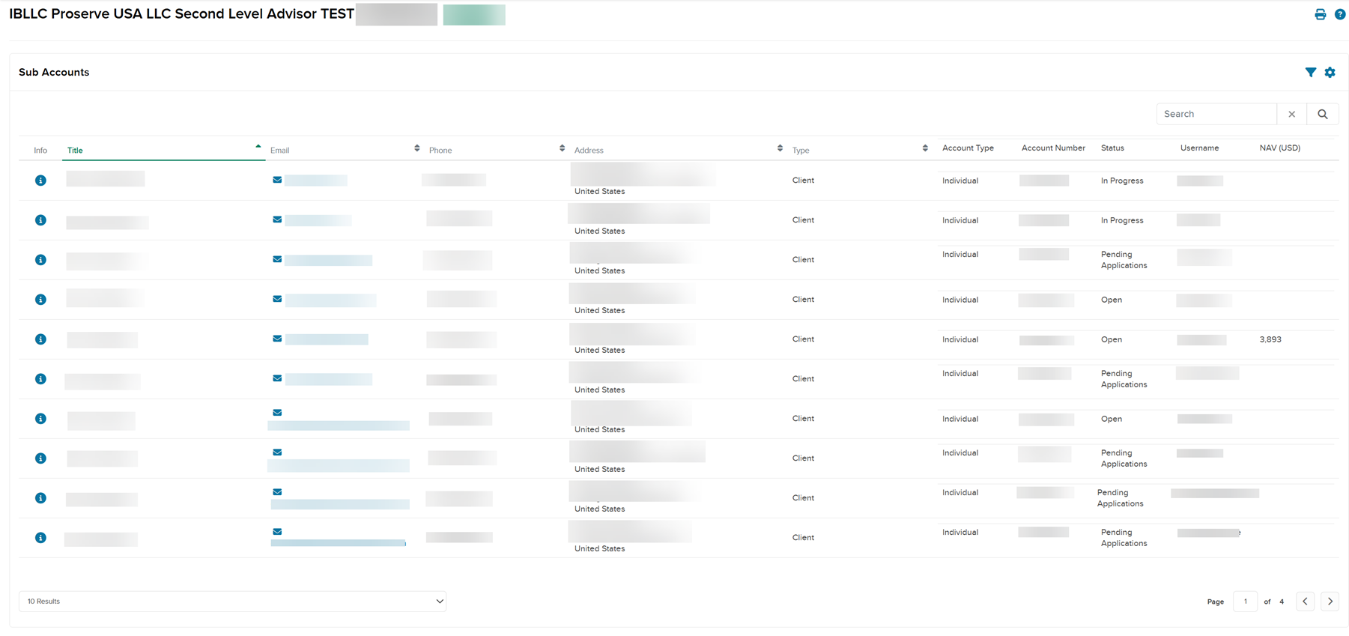
Task: Click In Progress status in the second row
Action: click(x=1122, y=220)
